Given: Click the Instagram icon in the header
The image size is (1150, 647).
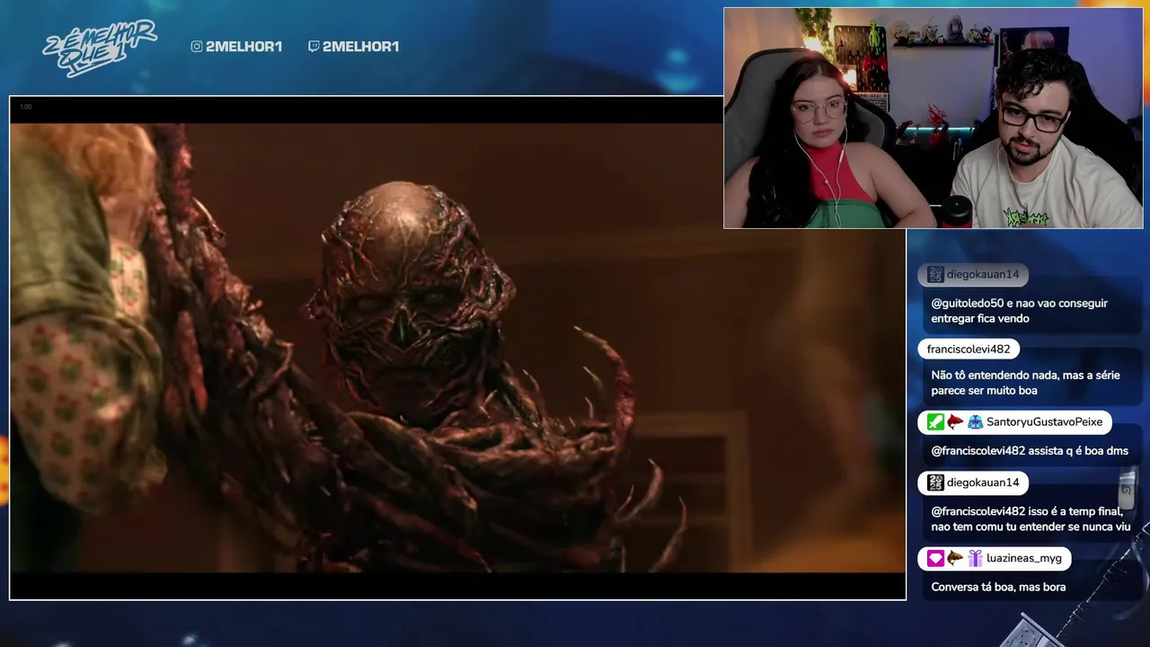Looking at the screenshot, I should coord(197,47).
